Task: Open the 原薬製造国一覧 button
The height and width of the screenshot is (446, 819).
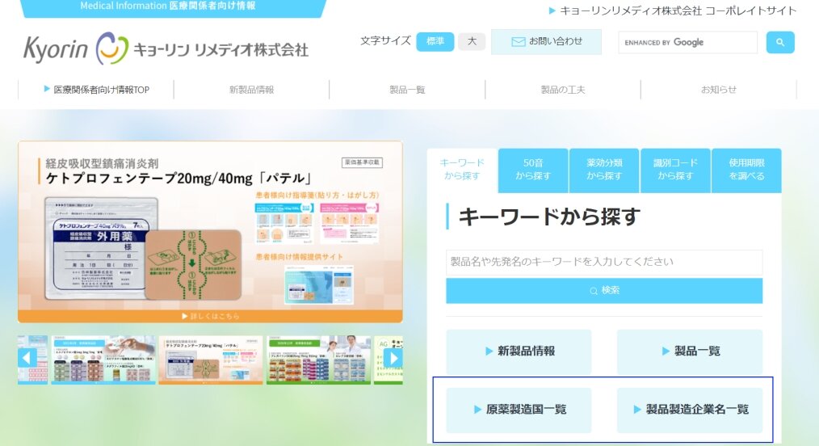Action: point(519,410)
